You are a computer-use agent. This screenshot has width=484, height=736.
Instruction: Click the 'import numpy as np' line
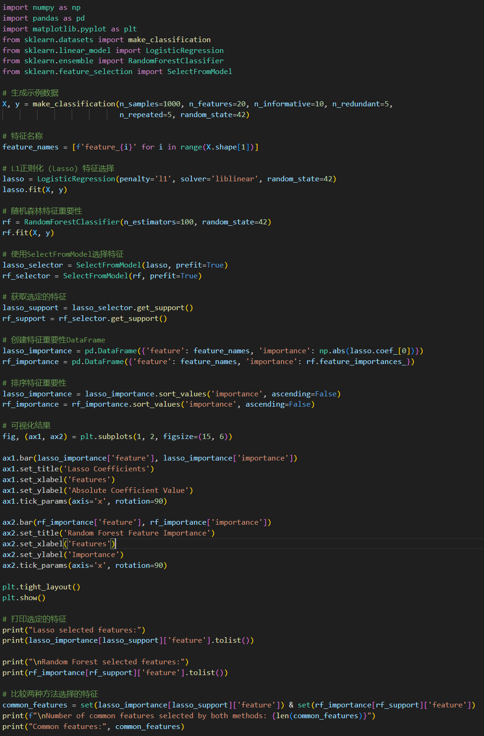pos(41,7)
